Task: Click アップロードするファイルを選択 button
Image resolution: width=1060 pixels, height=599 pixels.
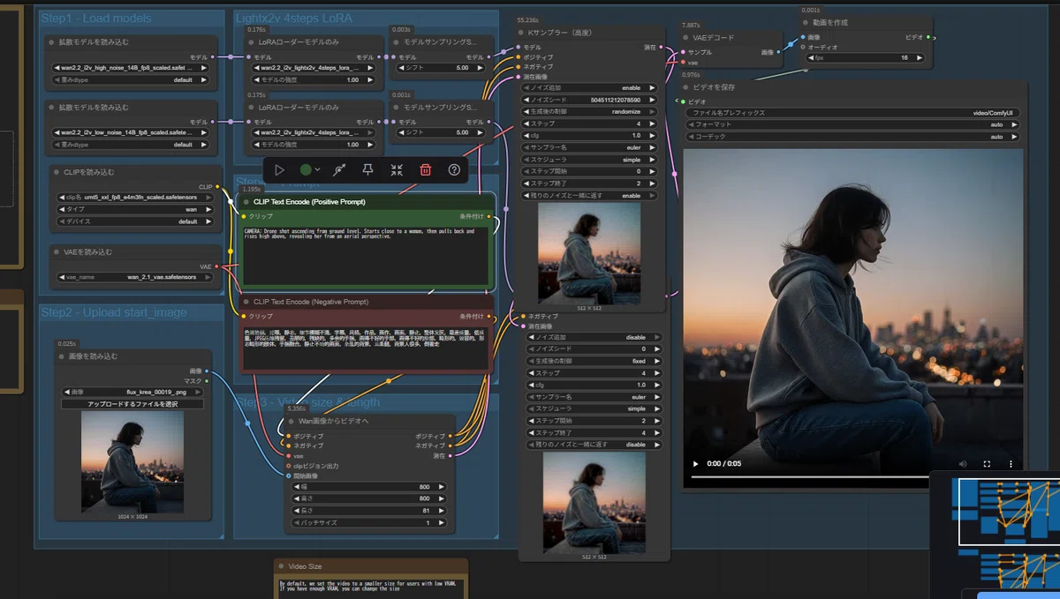Action: [x=132, y=404]
